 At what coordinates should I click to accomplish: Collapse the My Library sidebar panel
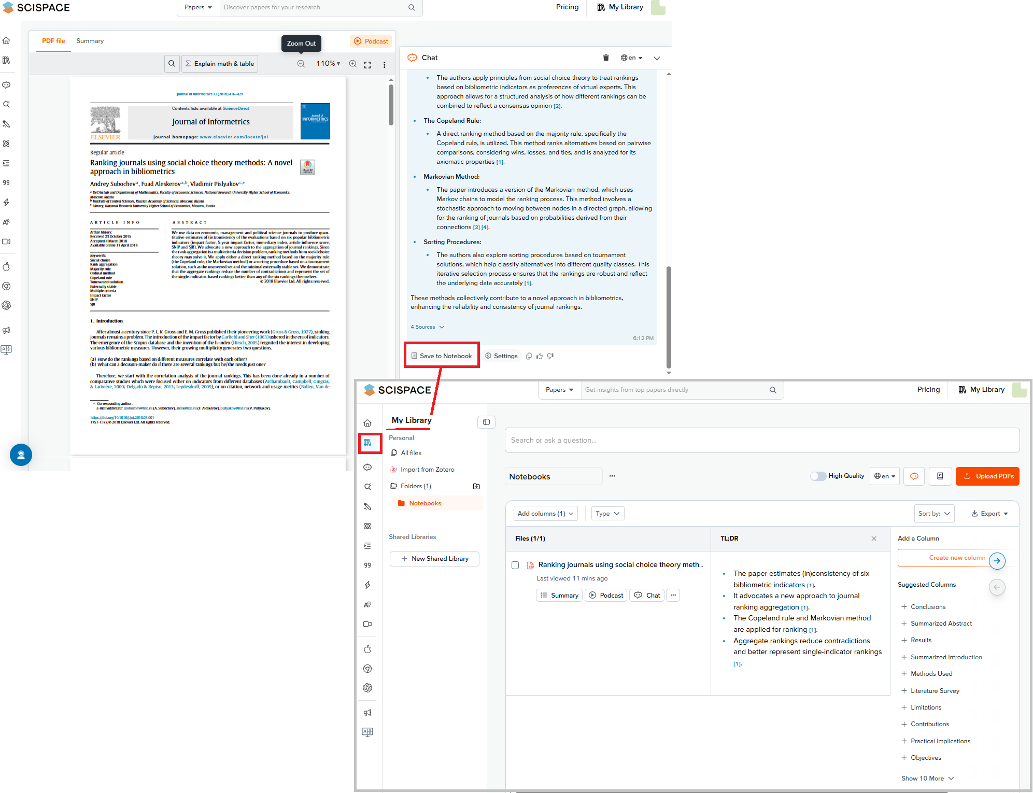coord(486,422)
